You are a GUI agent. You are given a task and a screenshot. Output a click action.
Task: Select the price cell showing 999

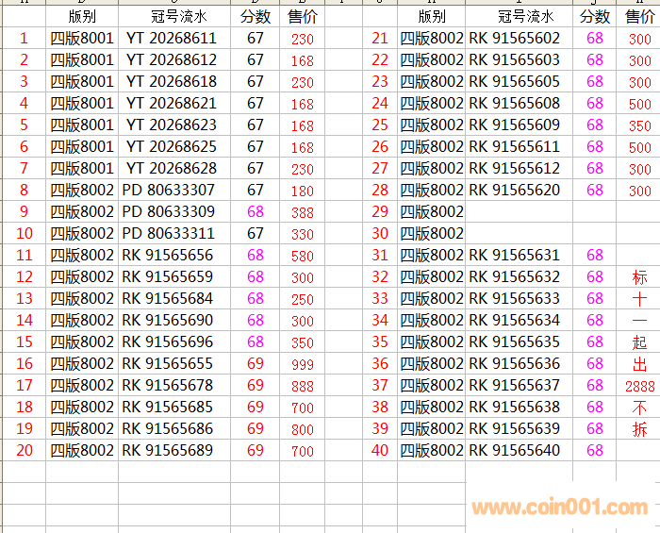coord(302,364)
